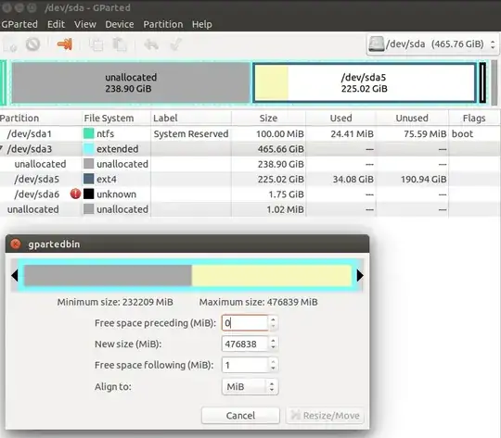Click the red warning icon on /dev/sda6
Viewport: 501px width, 438px height.
point(75,194)
